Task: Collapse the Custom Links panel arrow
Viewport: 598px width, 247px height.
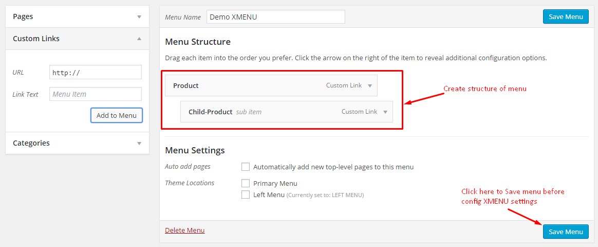Action: pos(139,39)
